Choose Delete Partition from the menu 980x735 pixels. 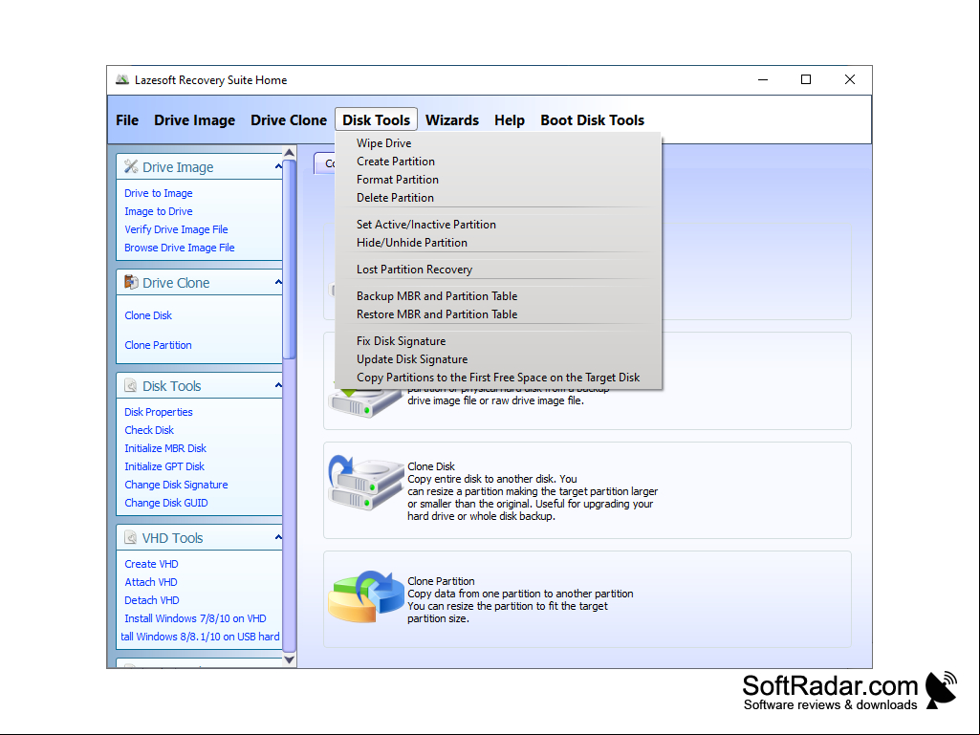coord(498,198)
